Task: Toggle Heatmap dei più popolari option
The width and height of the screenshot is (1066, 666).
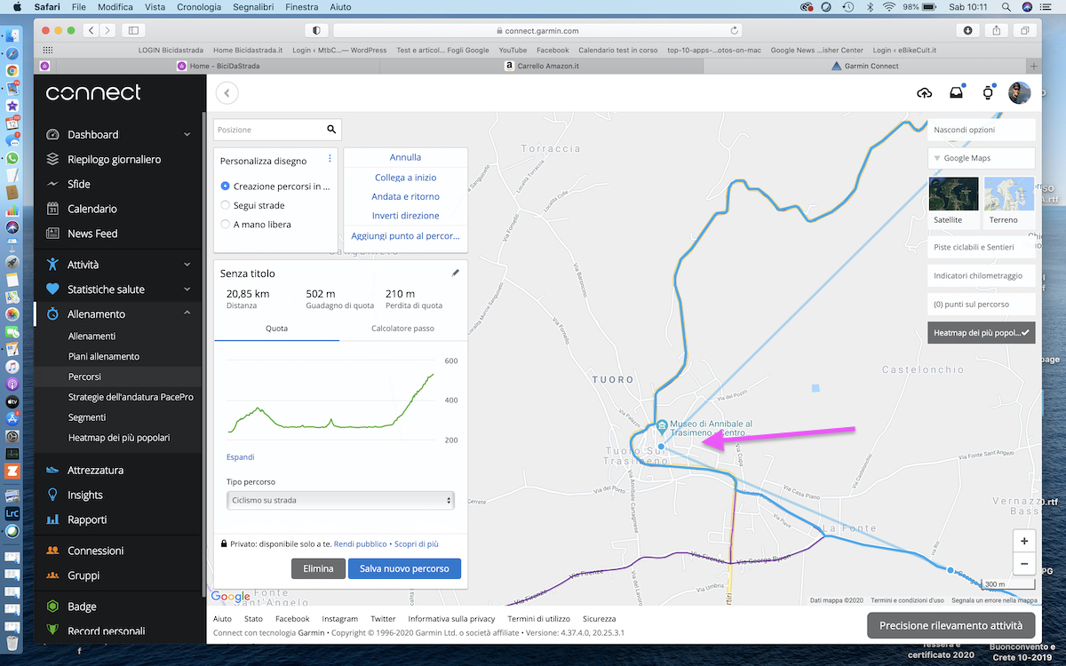Action: tap(981, 333)
